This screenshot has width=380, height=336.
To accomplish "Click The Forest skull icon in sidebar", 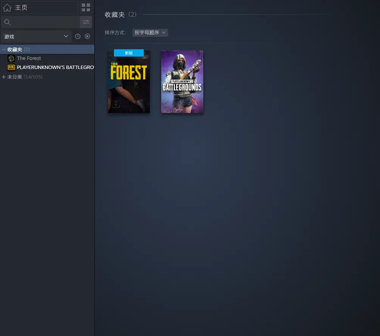I will pos(11,58).
